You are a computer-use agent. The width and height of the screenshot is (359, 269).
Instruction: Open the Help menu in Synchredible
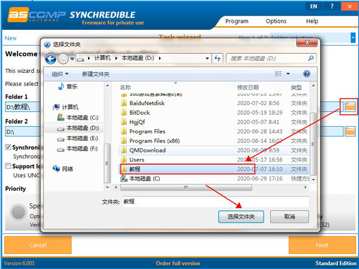coord(312,22)
